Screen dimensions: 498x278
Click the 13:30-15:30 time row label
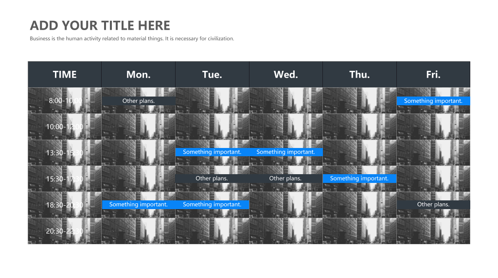point(65,153)
